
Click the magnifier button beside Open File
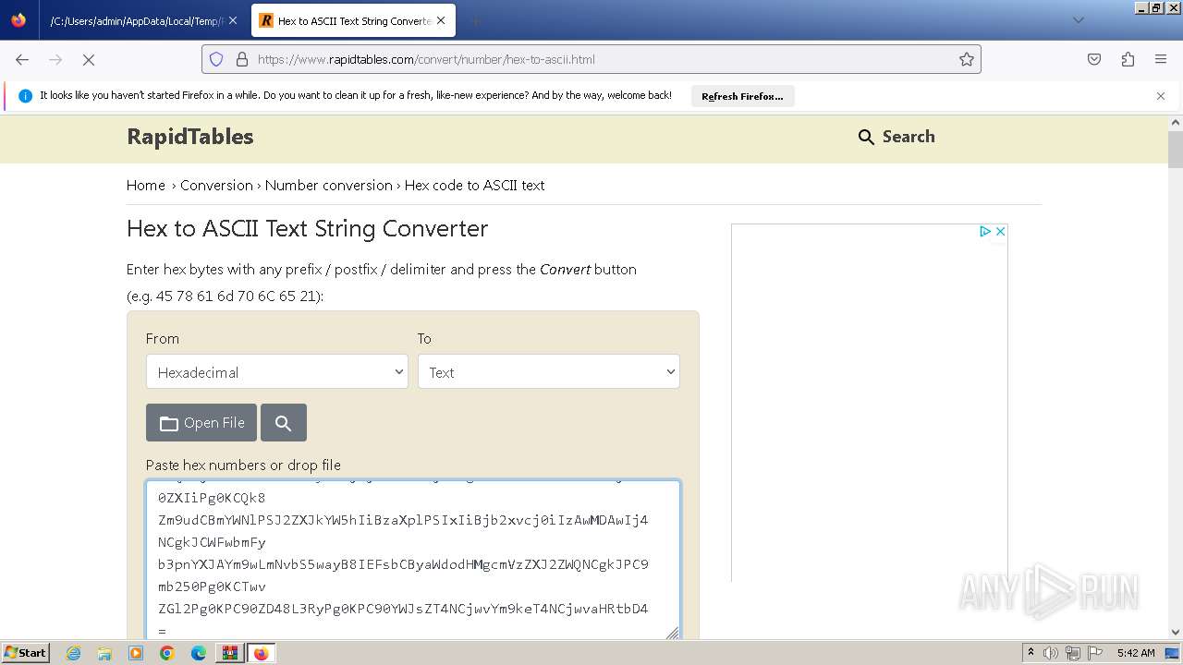coord(284,422)
